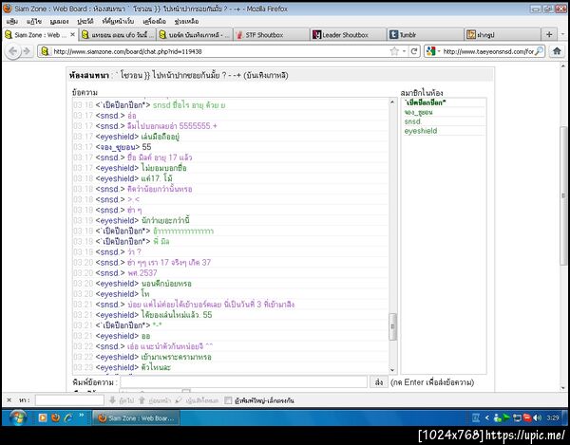This screenshot has height=445, width=570.
Task: Switch to the Leader Shoutbox tab
Action: tap(348, 34)
